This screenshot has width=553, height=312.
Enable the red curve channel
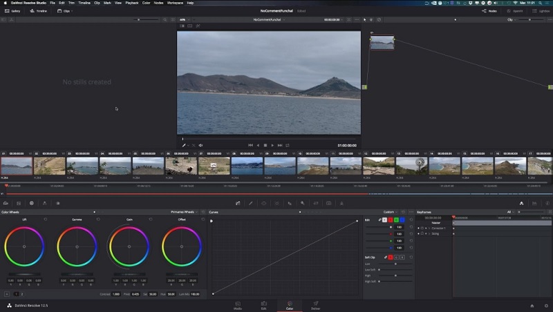click(x=391, y=220)
